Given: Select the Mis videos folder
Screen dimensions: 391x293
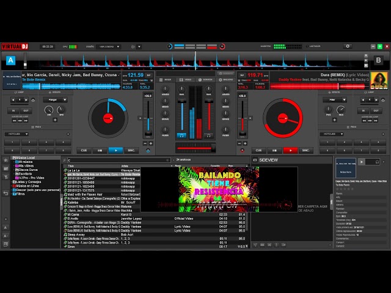Looking at the screenshot, I should tap(24, 165).
